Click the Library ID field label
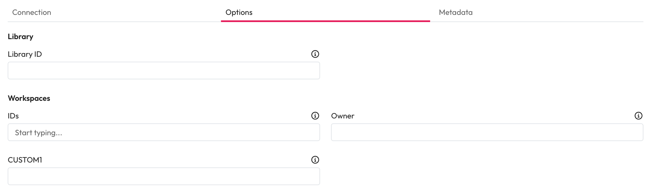 (25, 54)
